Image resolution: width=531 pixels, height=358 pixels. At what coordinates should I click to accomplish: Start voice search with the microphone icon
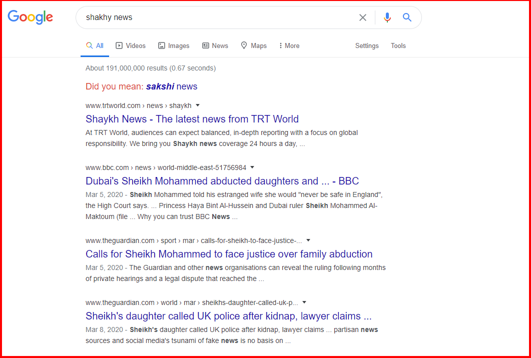(387, 17)
